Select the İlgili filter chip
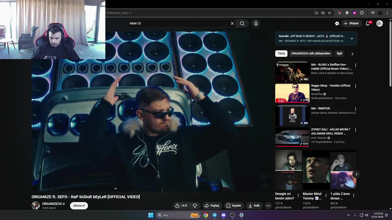The height and width of the screenshot is (220, 392). pos(339,53)
